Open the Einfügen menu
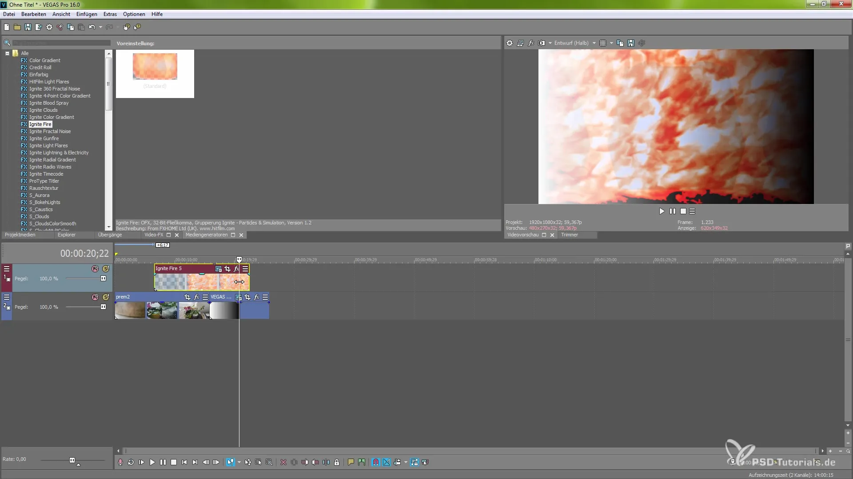This screenshot has height=479, width=853. click(x=87, y=14)
